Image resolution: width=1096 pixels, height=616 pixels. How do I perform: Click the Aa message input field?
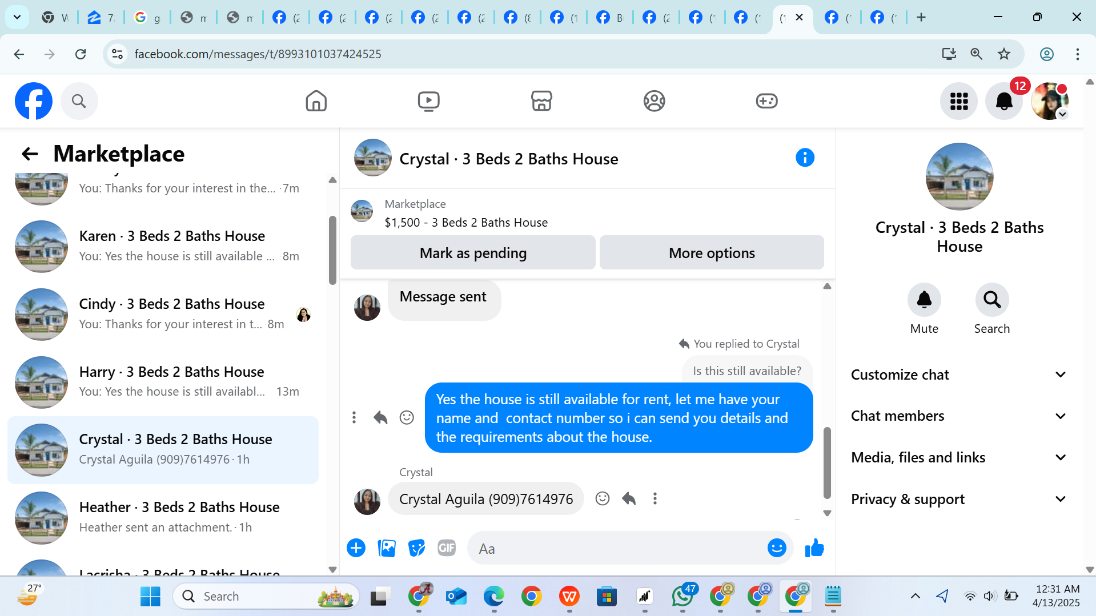617,548
